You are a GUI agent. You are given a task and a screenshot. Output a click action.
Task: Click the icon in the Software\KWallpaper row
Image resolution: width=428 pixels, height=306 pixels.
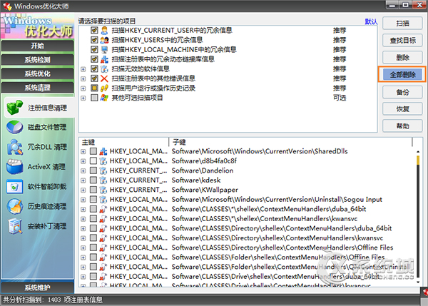click(103, 190)
